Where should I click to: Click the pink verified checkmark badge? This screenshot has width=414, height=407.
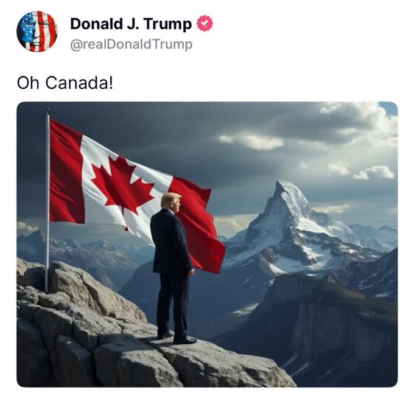click(205, 24)
